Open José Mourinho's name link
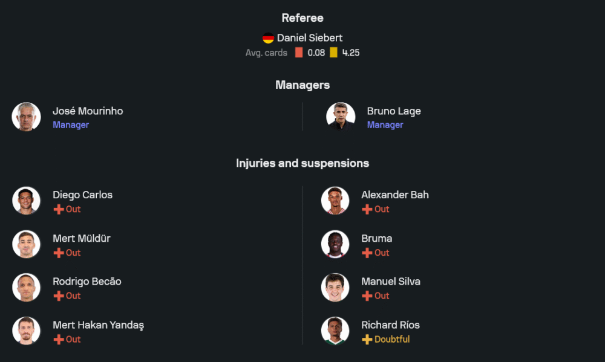The image size is (605, 362). (88, 111)
